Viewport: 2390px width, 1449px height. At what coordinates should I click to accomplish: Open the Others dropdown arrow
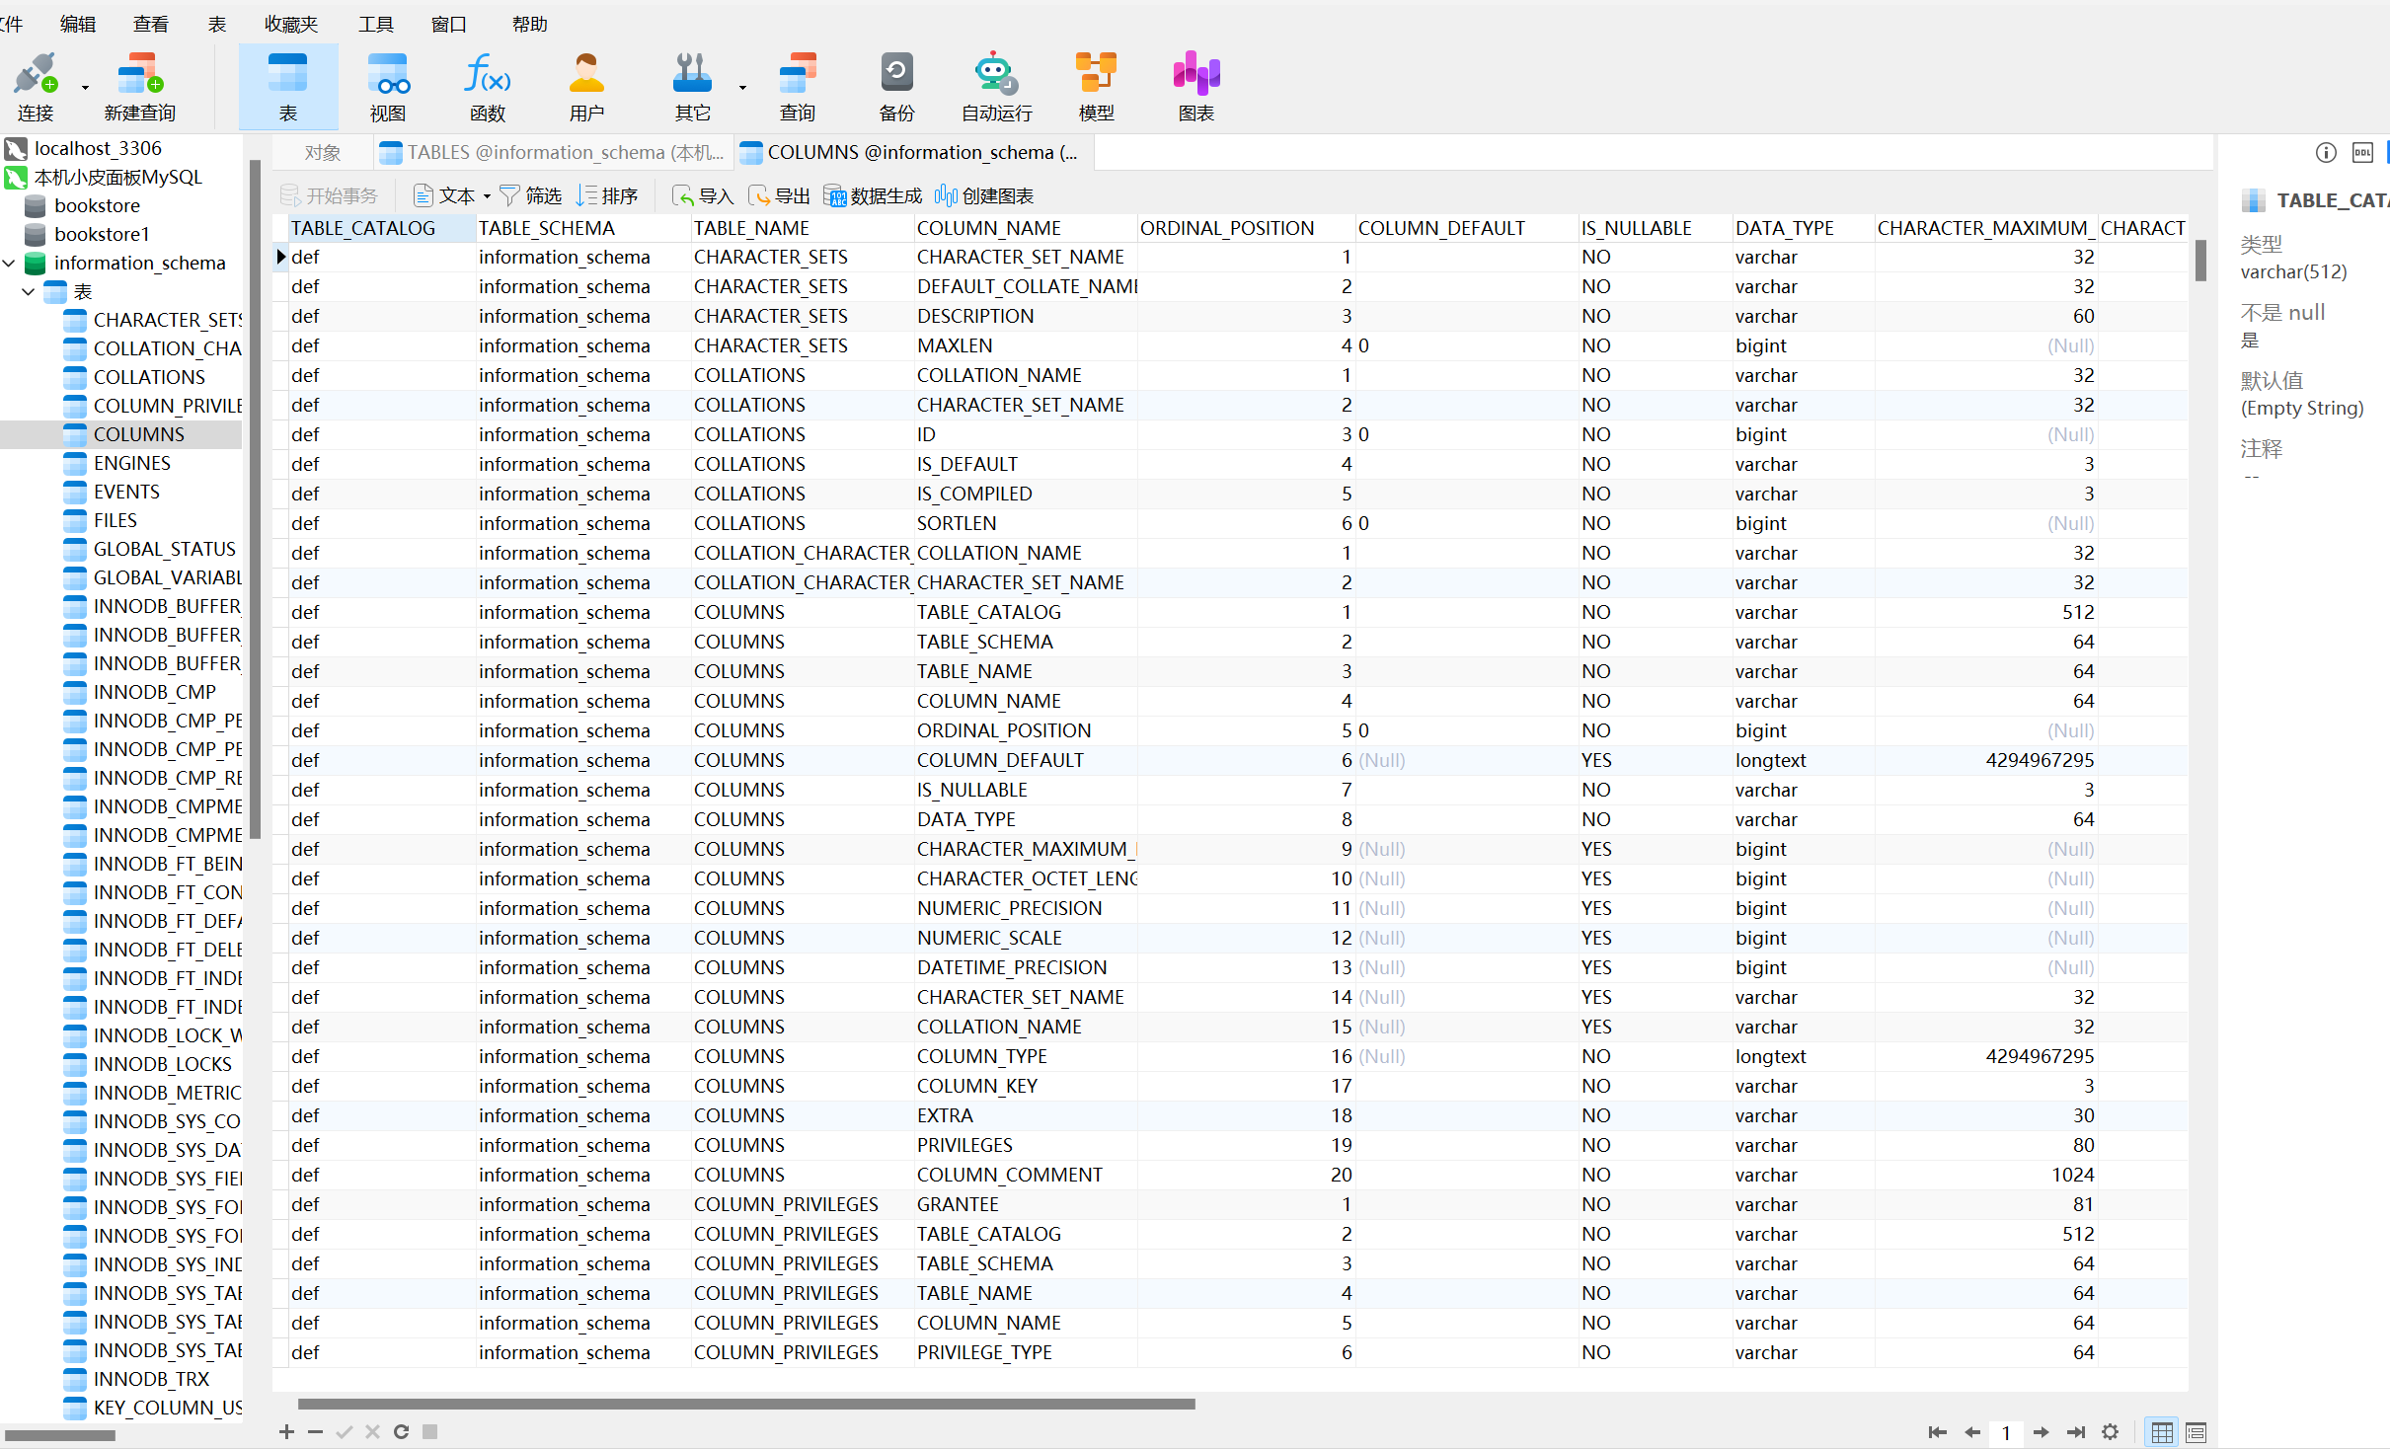coord(742,88)
